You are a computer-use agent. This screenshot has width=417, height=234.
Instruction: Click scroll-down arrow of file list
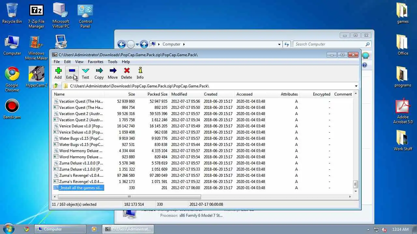(355, 191)
